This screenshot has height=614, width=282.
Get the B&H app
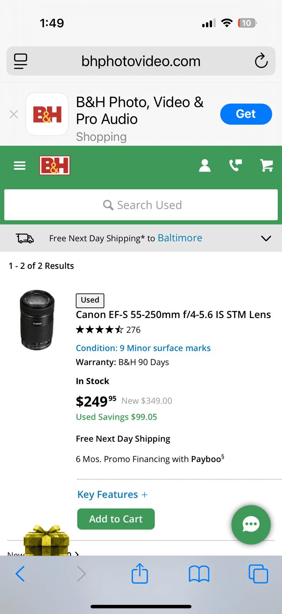point(246,114)
